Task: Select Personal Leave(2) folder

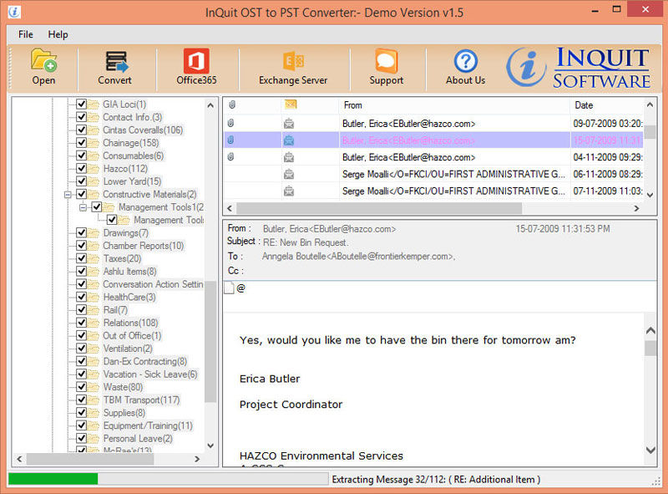Action: point(138,438)
